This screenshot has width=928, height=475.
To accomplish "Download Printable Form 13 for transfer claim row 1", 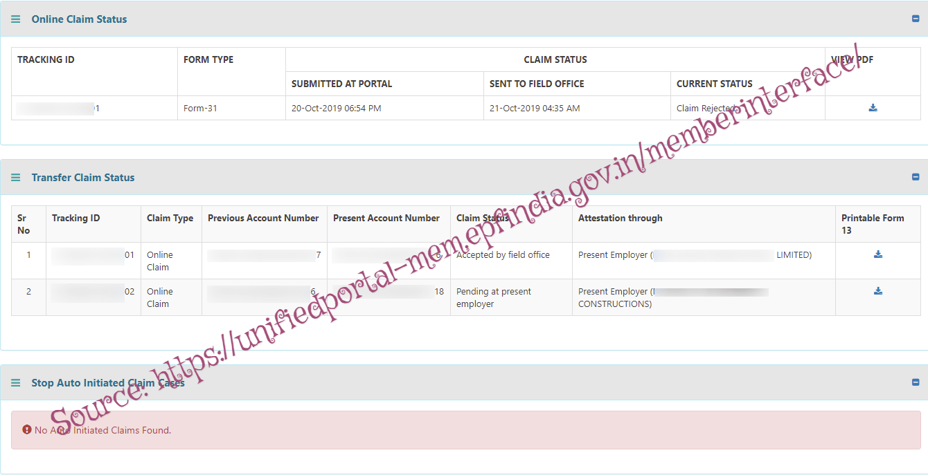I will click(x=877, y=254).
